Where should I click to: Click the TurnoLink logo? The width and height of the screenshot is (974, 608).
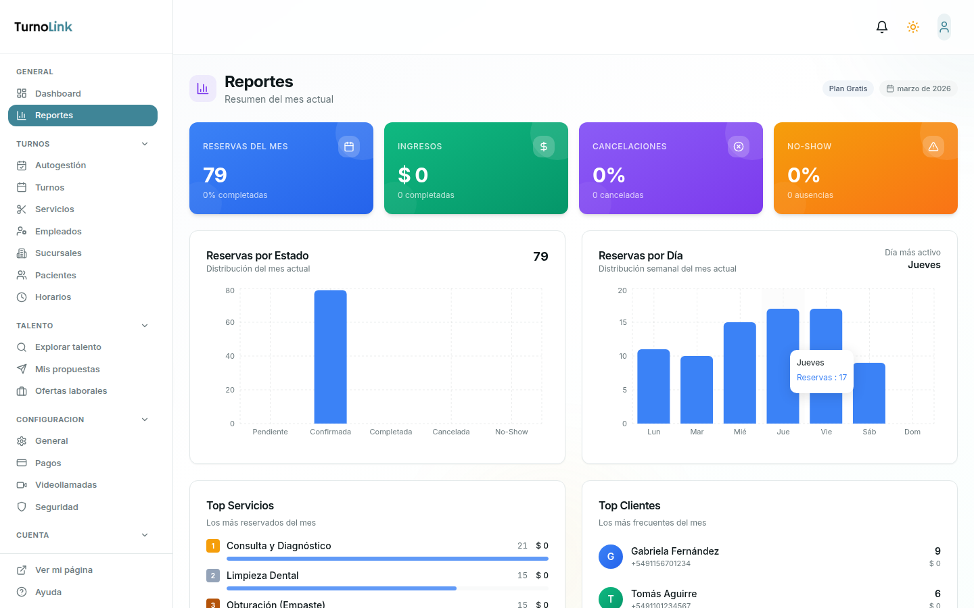[x=43, y=27]
